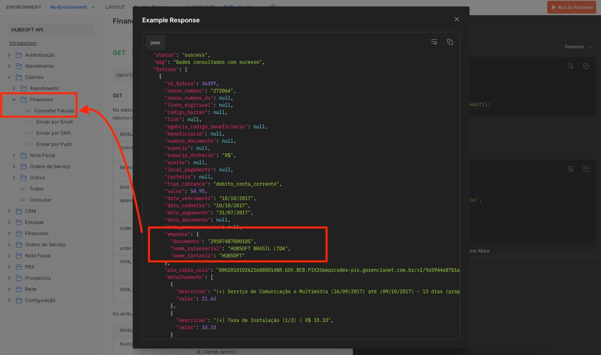601x355 pixels.
Task: Click the PBX folder icon
Action: [x=19, y=267]
